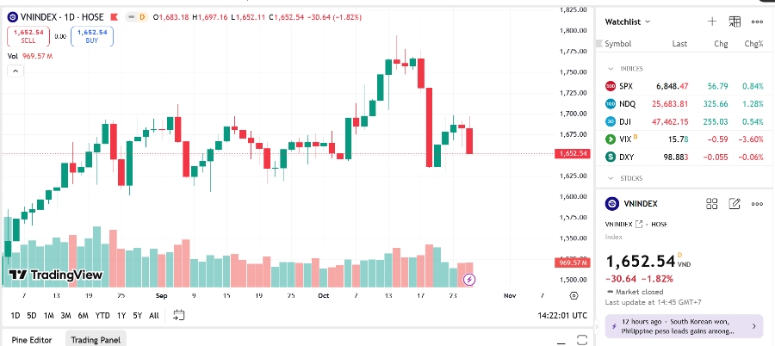775x346 pixels.
Task: Open the watchlist more options menu
Action: pos(757,22)
